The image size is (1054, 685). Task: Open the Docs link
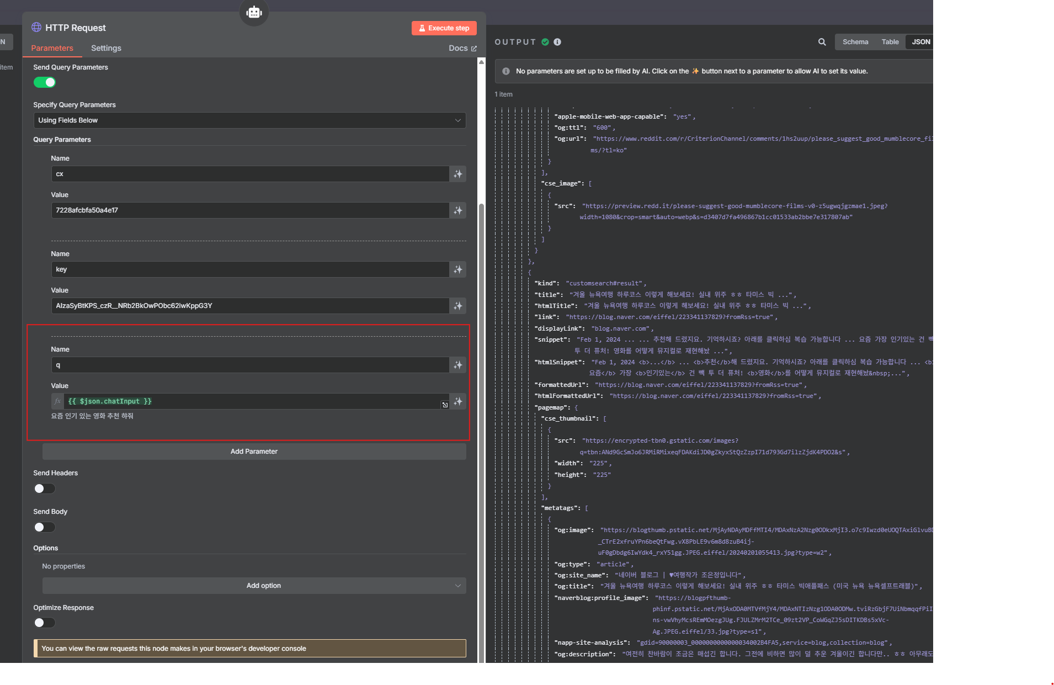(462, 48)
